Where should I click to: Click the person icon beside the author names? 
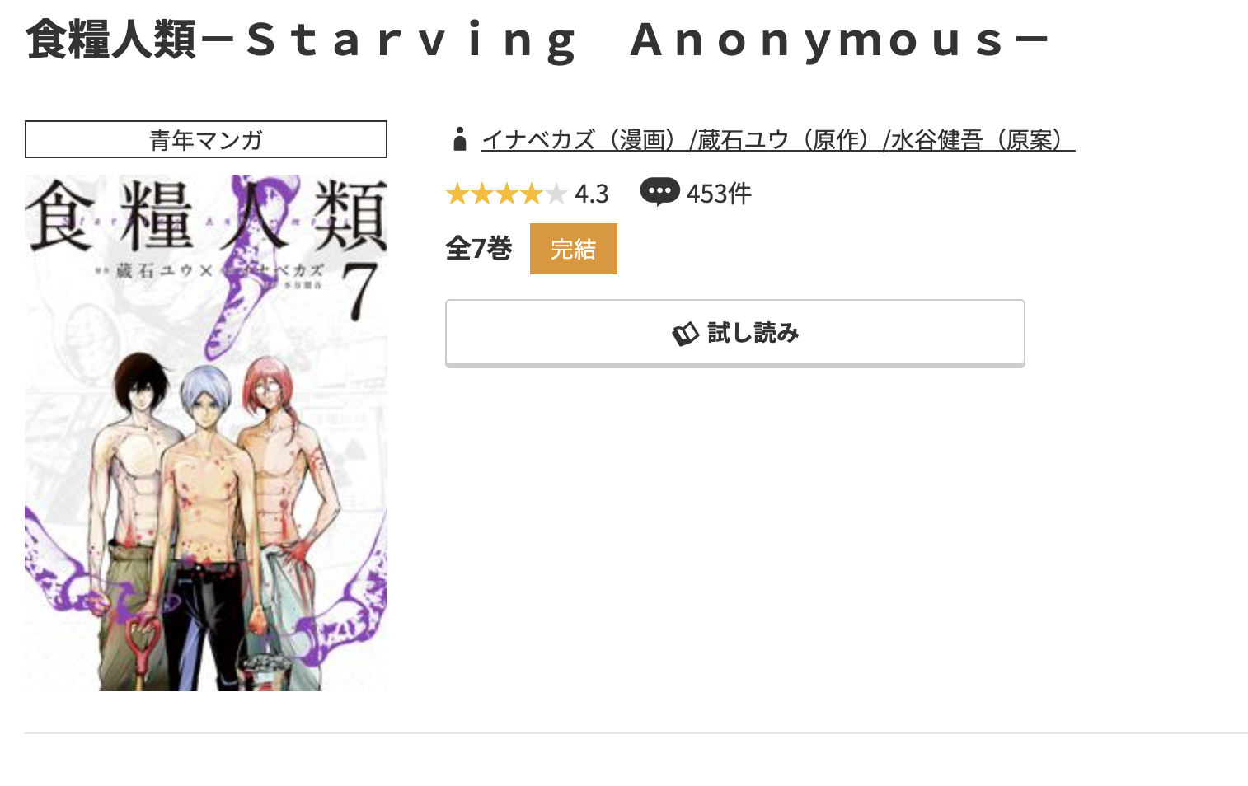pos(460,139)
